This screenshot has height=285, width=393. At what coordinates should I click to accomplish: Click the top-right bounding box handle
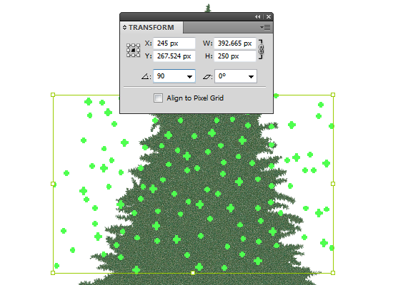333,95
